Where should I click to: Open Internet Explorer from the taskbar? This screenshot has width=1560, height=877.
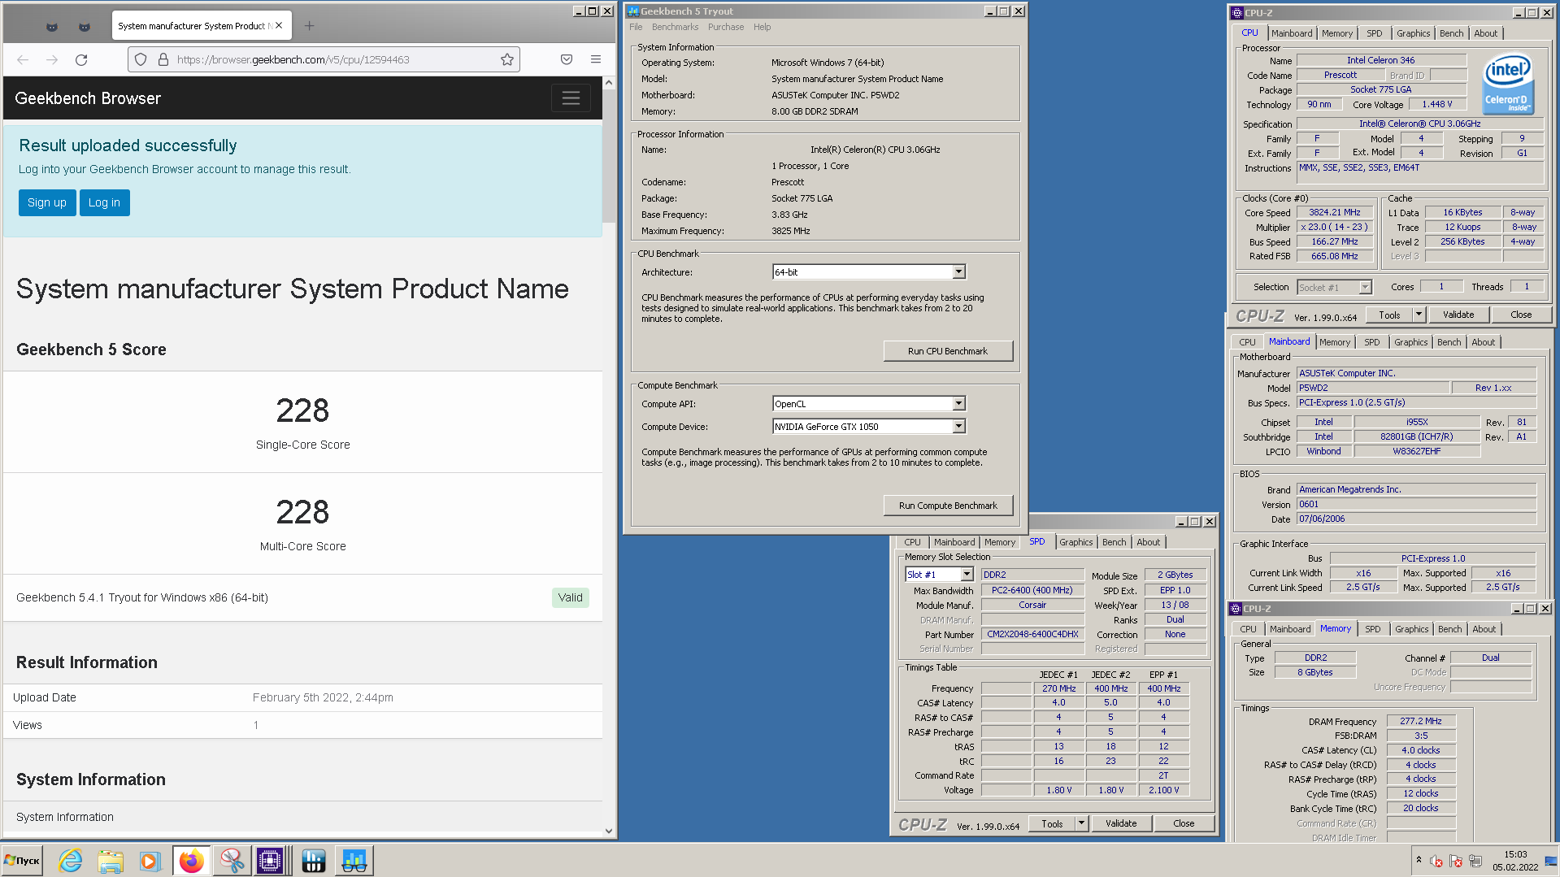(70, 861)
